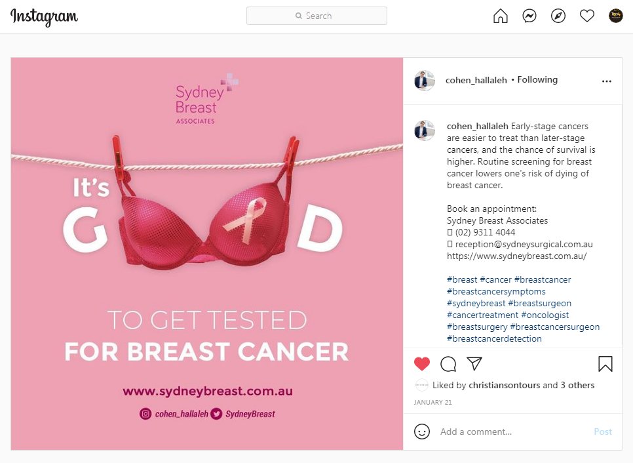This screenshot has height=463, width=633.
Task: Open Messenger direct messages icon
Action: tap(529, 16)
